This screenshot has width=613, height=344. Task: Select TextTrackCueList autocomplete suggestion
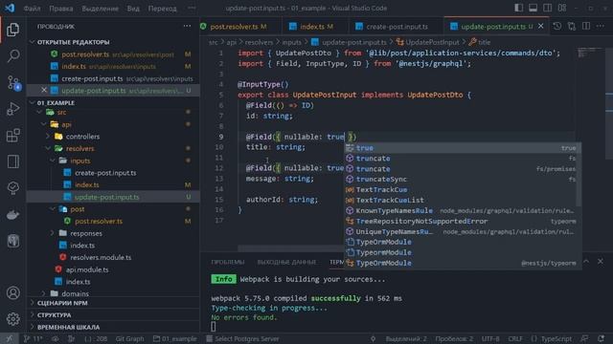pyautogui.click(x=462, y=200)
